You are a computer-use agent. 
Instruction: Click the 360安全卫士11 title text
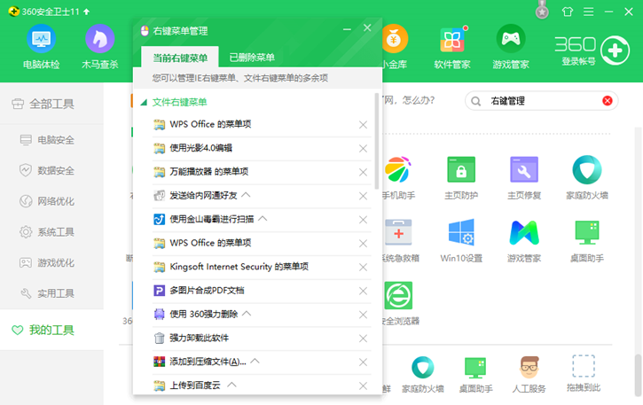(50, 12)
